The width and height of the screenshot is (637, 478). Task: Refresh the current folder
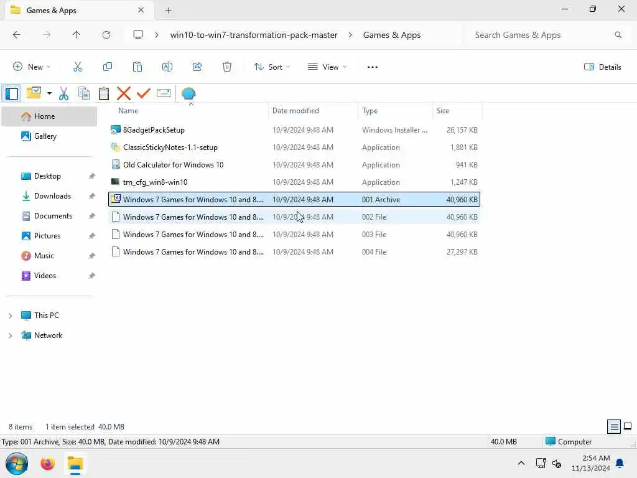click(x=106, y=35)
